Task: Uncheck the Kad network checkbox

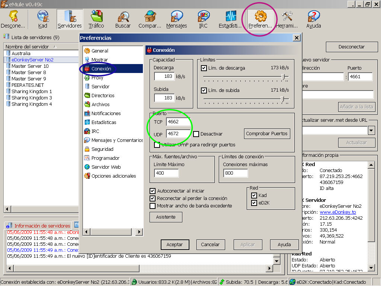Action: [254, 196]
